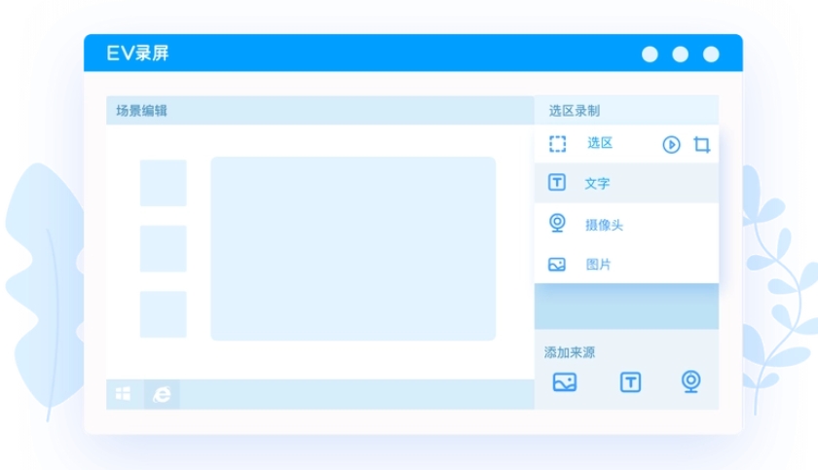
Task: Click the 添加来源 label
Action: coord(570,353)
